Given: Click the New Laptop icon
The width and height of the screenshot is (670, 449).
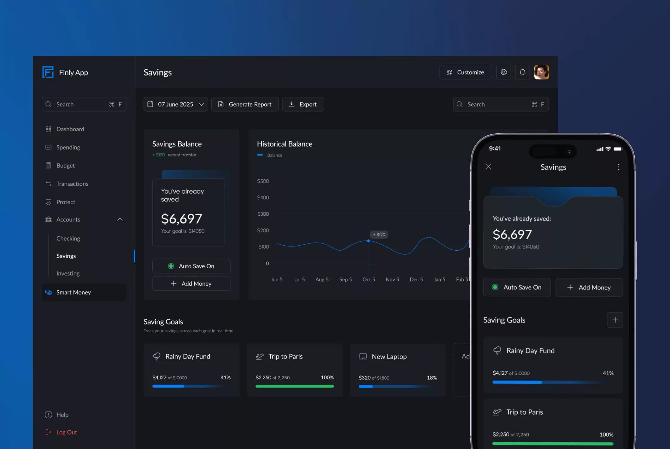Looking at the screenshot, I should click(363, 356).
